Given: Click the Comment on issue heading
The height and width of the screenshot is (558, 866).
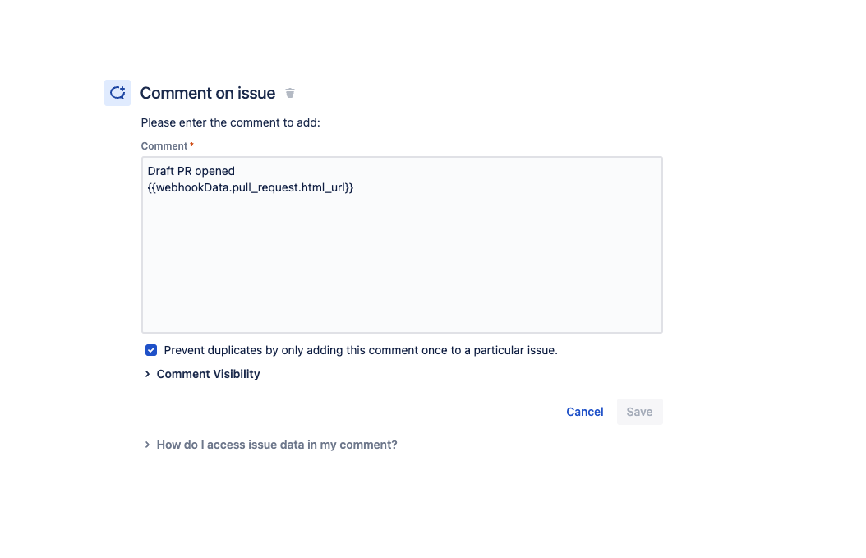Looking at the screenshot, I should point(208,93).
